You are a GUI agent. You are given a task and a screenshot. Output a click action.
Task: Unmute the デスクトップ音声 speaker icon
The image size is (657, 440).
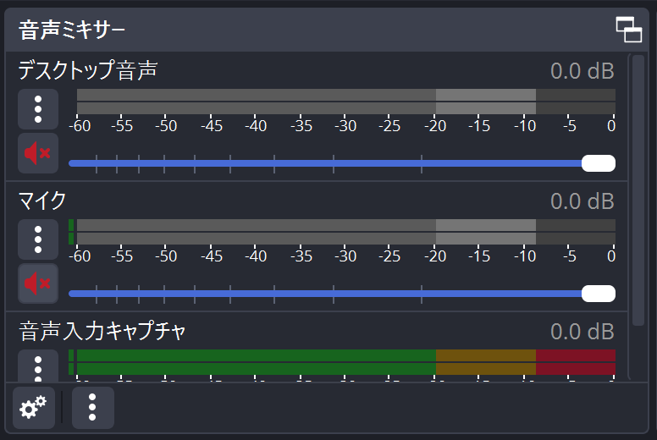coord(38,153)
